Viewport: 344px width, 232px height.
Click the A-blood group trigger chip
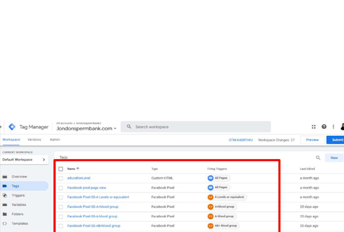tap(222, 216)
